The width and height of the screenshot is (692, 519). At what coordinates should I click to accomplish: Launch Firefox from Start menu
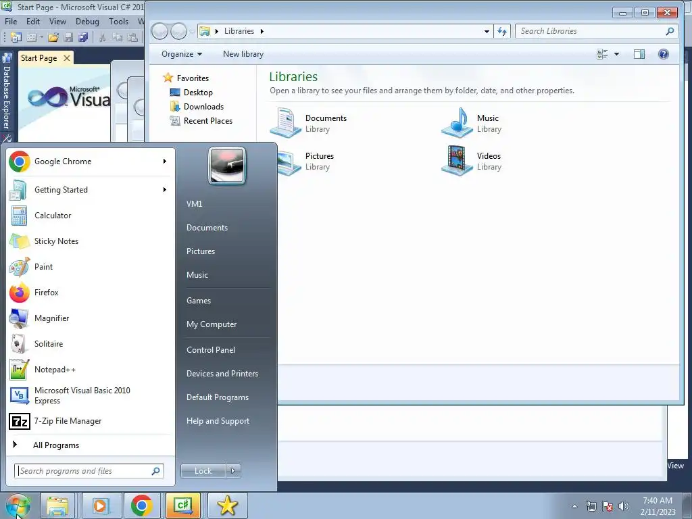point(91,292)
